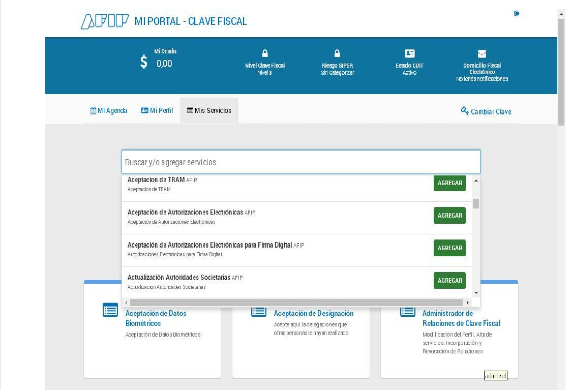Click the Nivel Clave Fiscal padlock icon
The height and width of the screenshot is (390, 571).
(x=264, y=53)
